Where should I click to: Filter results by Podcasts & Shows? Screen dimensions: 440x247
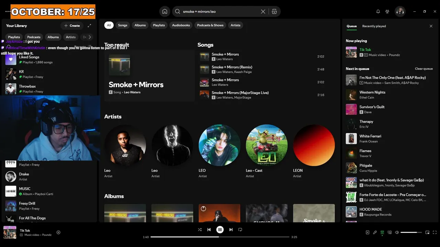click(x=210, y=25)
